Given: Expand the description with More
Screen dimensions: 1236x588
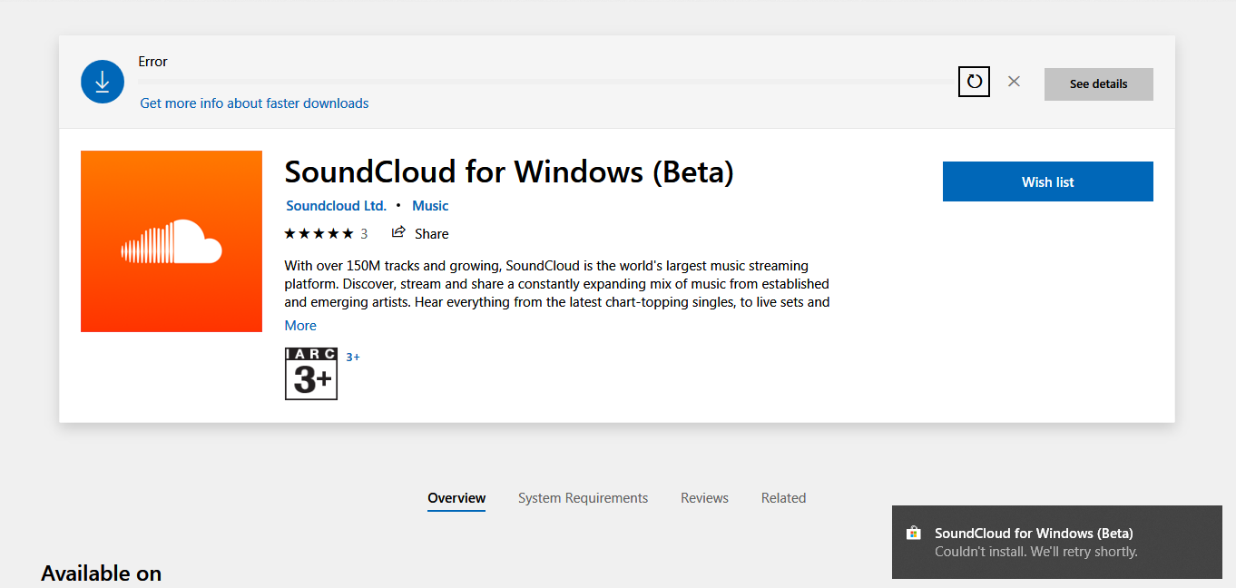Looking at the screenshot, I should point(300,326).
